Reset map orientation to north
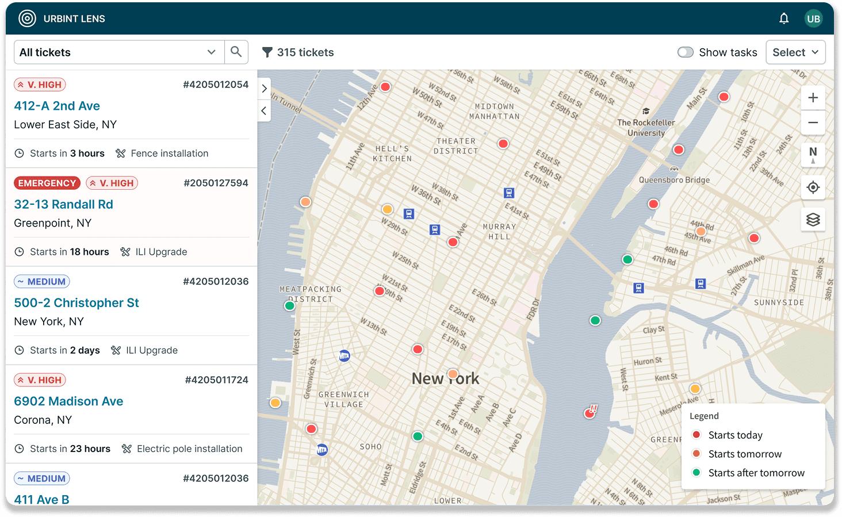The width and height of the screenshot is (842, 517). (813, 155)
